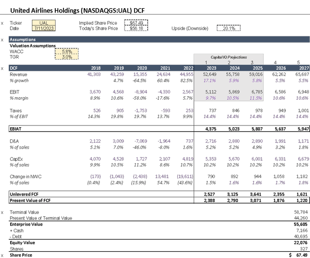The width and height of the screenshot is (310, 258).
Task: Click 2025 Unlevered FCF value 3,641
Action: pos(256,194)
